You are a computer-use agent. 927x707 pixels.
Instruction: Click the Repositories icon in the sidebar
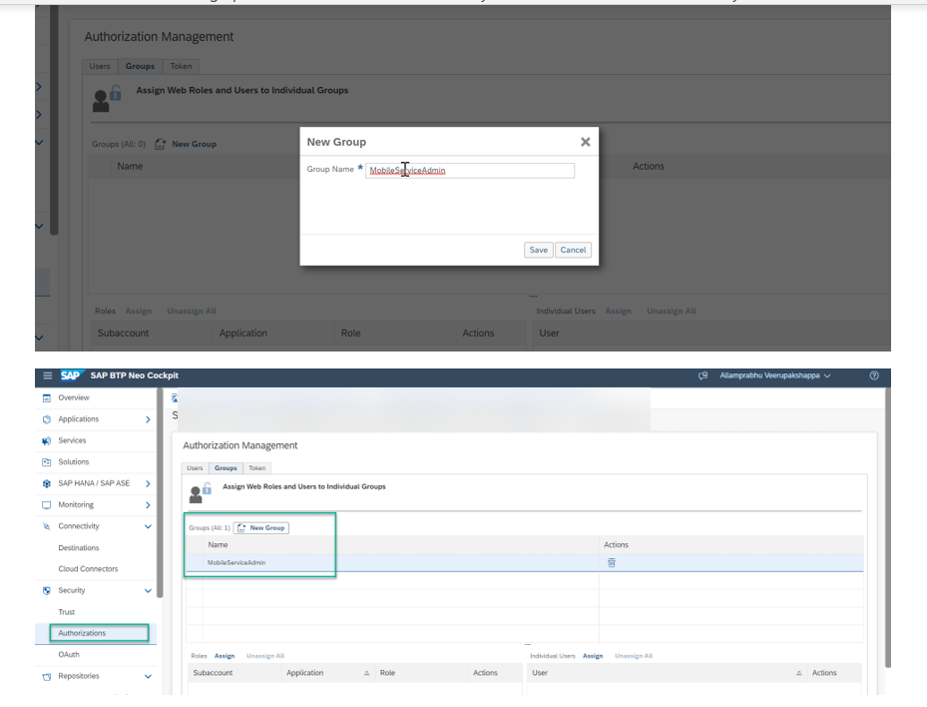coord(47,676)
